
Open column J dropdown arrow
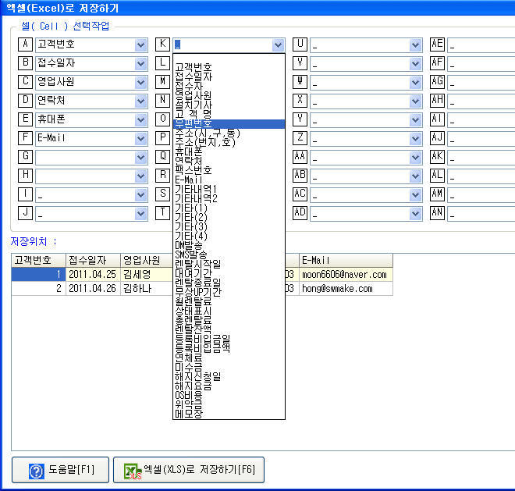click(141, 214)
